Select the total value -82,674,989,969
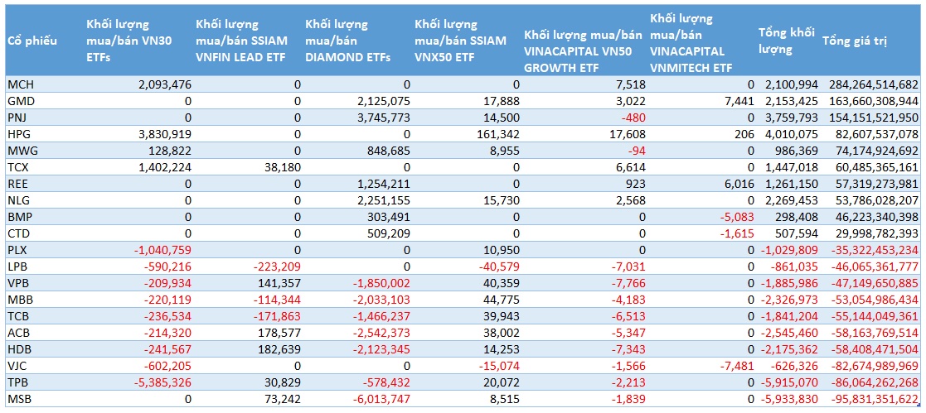 tap(874, 365)
